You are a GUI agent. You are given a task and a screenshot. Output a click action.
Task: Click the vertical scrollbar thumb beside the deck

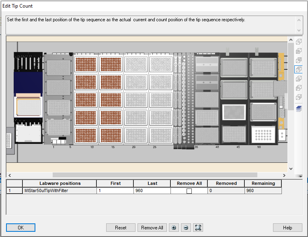point(291,76)
